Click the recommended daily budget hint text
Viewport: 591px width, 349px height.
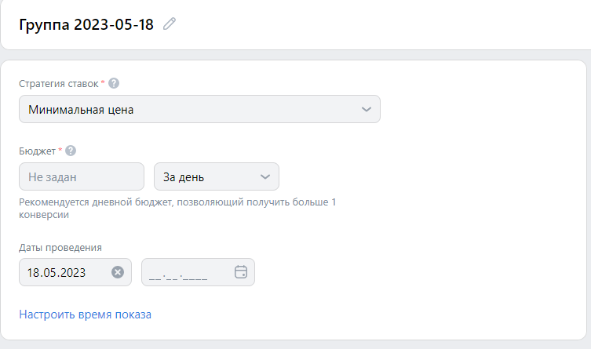[x=177, y=208]
